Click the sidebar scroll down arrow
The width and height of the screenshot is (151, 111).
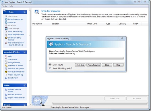click(30, 104)
